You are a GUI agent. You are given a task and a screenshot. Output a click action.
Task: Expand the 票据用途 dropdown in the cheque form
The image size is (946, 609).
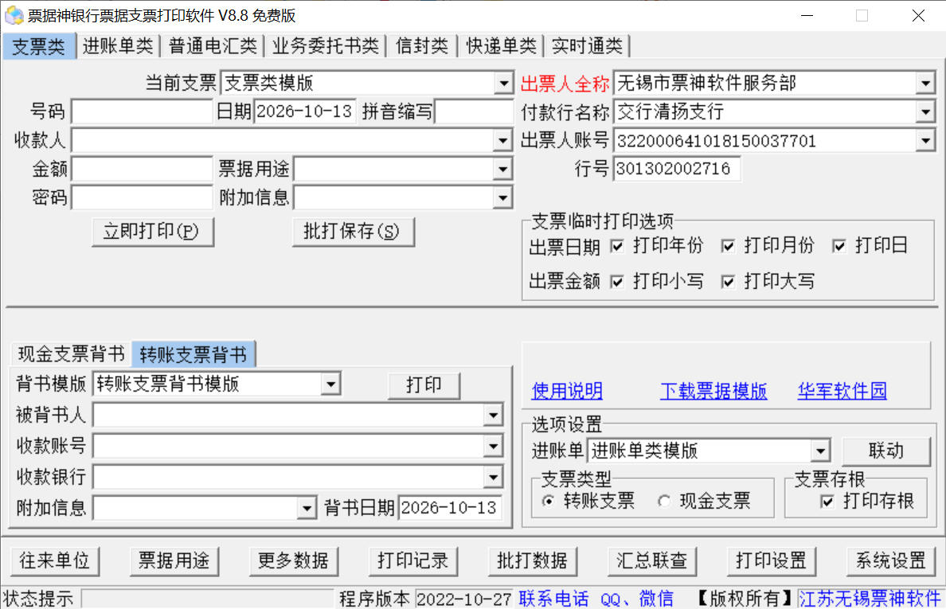coord(502,170)
